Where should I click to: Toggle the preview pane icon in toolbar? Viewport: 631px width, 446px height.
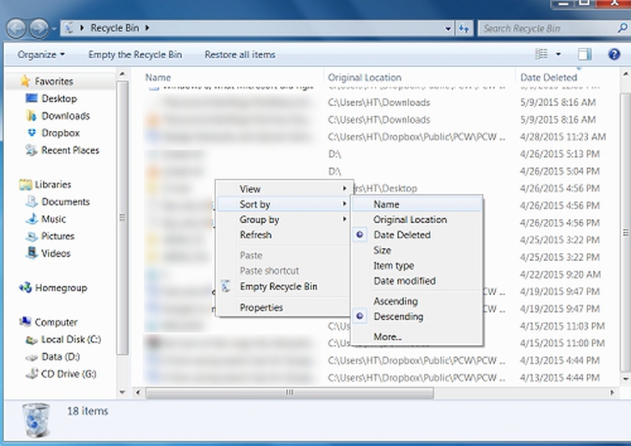pyautogui.click(x=585, y=55)
